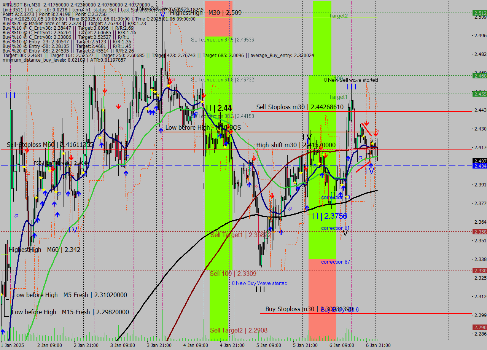Click the "Sell Target1 | 2.3582" label
487x350 pixels.
pyautogui.click(x=241, y=235)
